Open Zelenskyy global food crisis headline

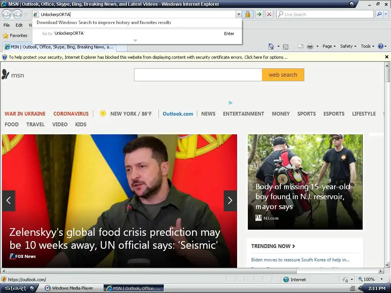115,239
